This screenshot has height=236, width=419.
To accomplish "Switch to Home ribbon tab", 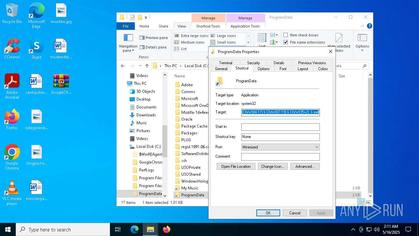I will pos(144,26).
